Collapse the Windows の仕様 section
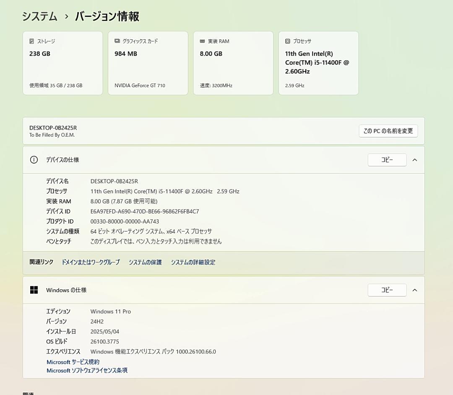 415,290
